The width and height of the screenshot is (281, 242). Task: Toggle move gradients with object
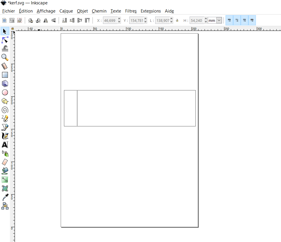245,20
